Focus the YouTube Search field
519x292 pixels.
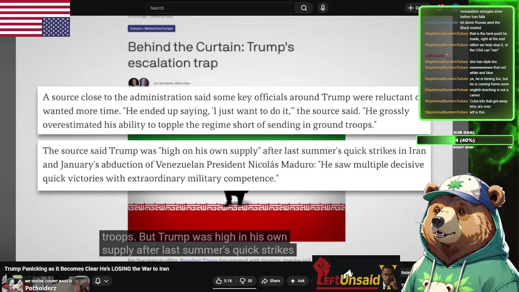coord(221,8)
